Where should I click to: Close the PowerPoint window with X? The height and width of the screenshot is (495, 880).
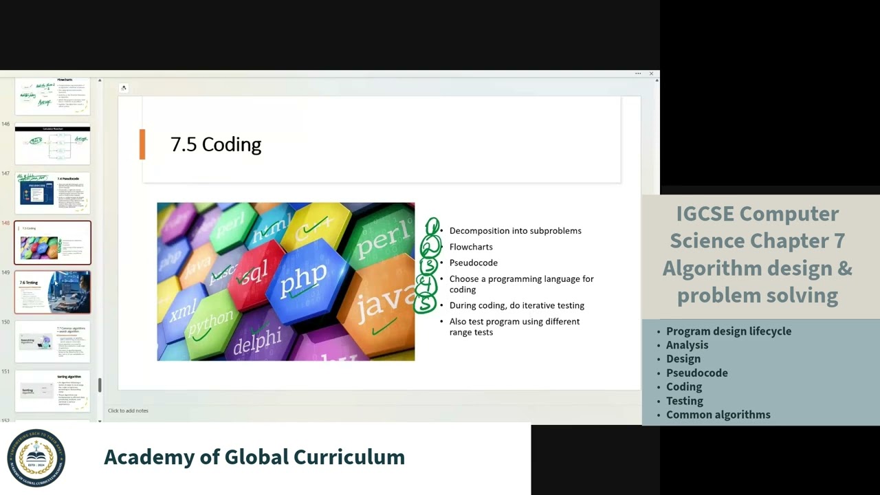(x=651, y=74)
